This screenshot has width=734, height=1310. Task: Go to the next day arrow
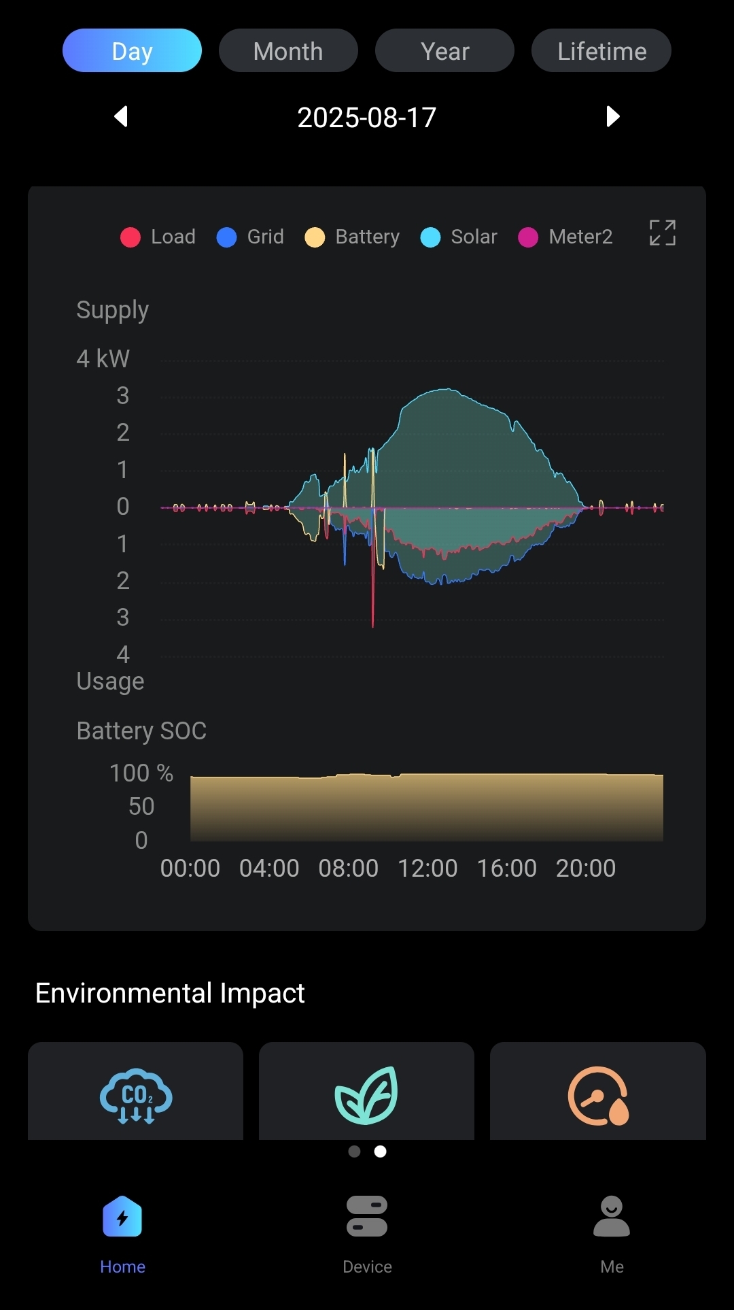612,116
